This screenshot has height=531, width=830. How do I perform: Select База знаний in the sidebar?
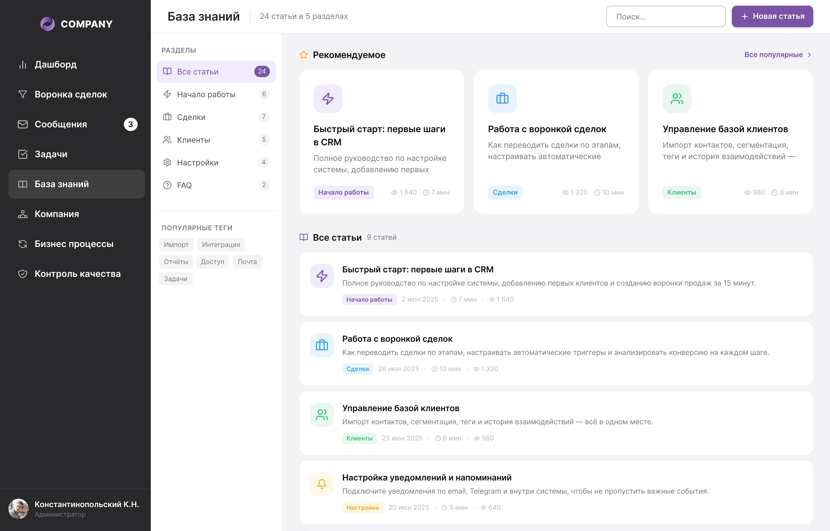tap(76, 184)
